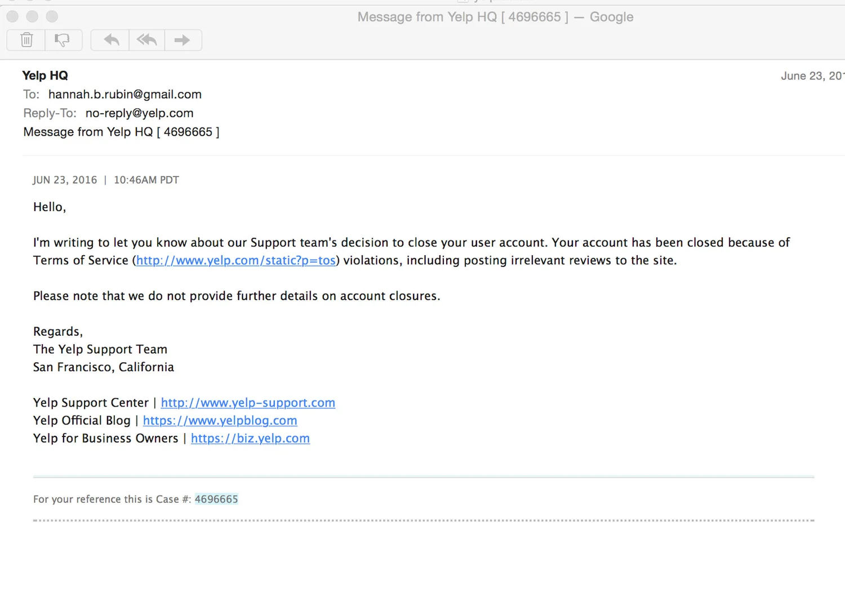Image resolution: width=845 pixels, height=593 pixels.
Task: Click the no-reply@yelp.com reply-to address
Action: tap(139, 113)
